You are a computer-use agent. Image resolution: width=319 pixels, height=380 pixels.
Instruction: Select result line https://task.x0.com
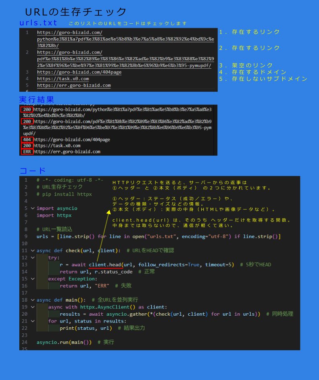coord(57,146)
